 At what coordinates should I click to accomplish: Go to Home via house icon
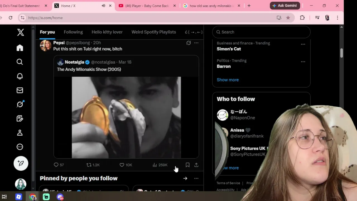[20, 48]
